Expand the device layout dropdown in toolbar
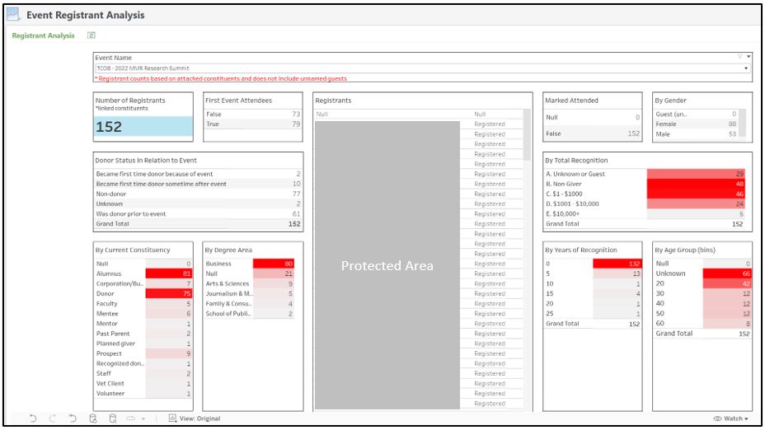Image resolution: width=765 pixels, height=430 pixels. pyautogui.click(x=142, y=418)
